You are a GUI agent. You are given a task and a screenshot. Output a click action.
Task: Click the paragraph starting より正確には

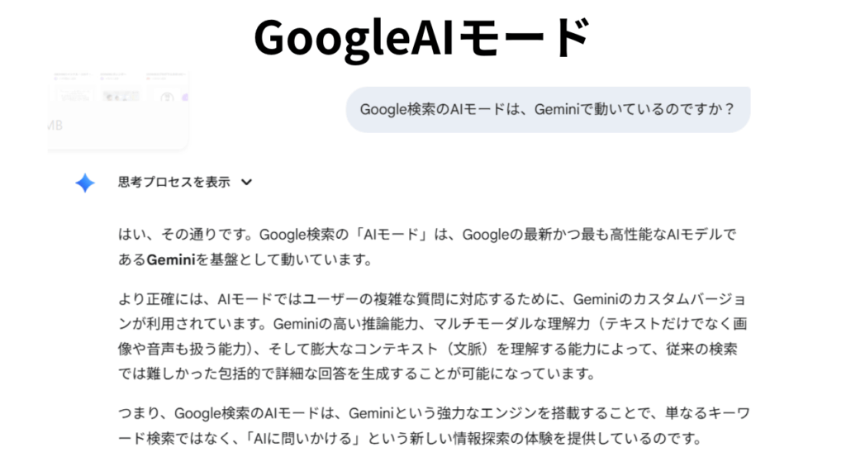click(x=432, y=336)
